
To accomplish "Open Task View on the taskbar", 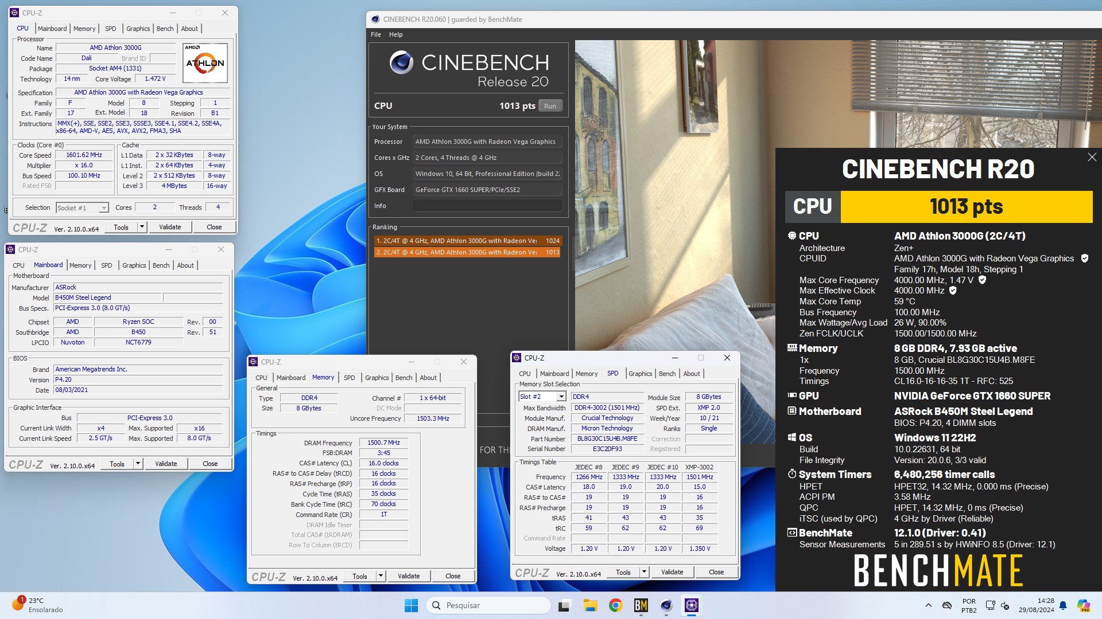I will click(565, 605).
